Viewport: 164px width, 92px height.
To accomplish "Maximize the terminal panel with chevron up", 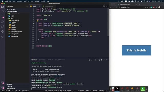I will [x=105, y=60].
